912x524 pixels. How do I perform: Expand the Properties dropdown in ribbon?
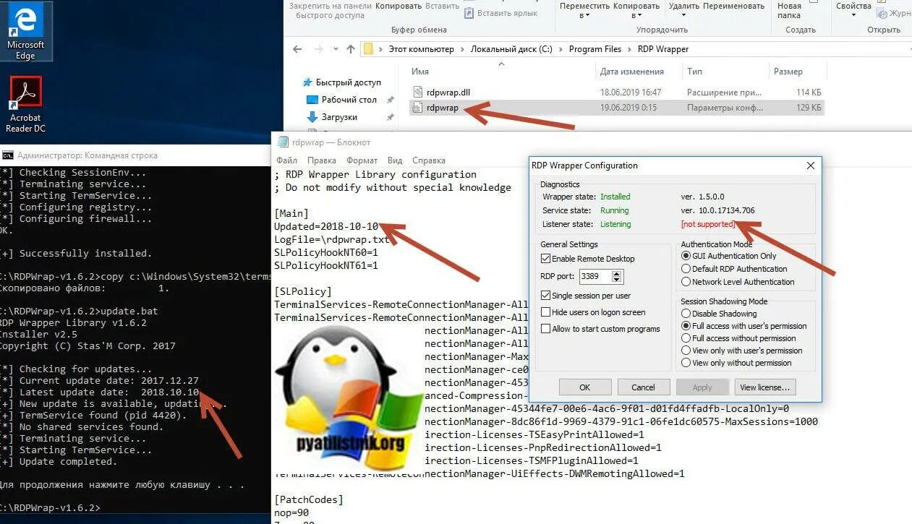point(853,15)
